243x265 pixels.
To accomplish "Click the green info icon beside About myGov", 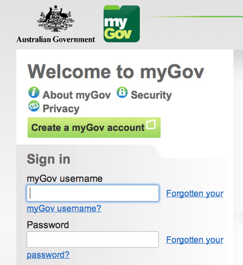I will coord(34,92).
